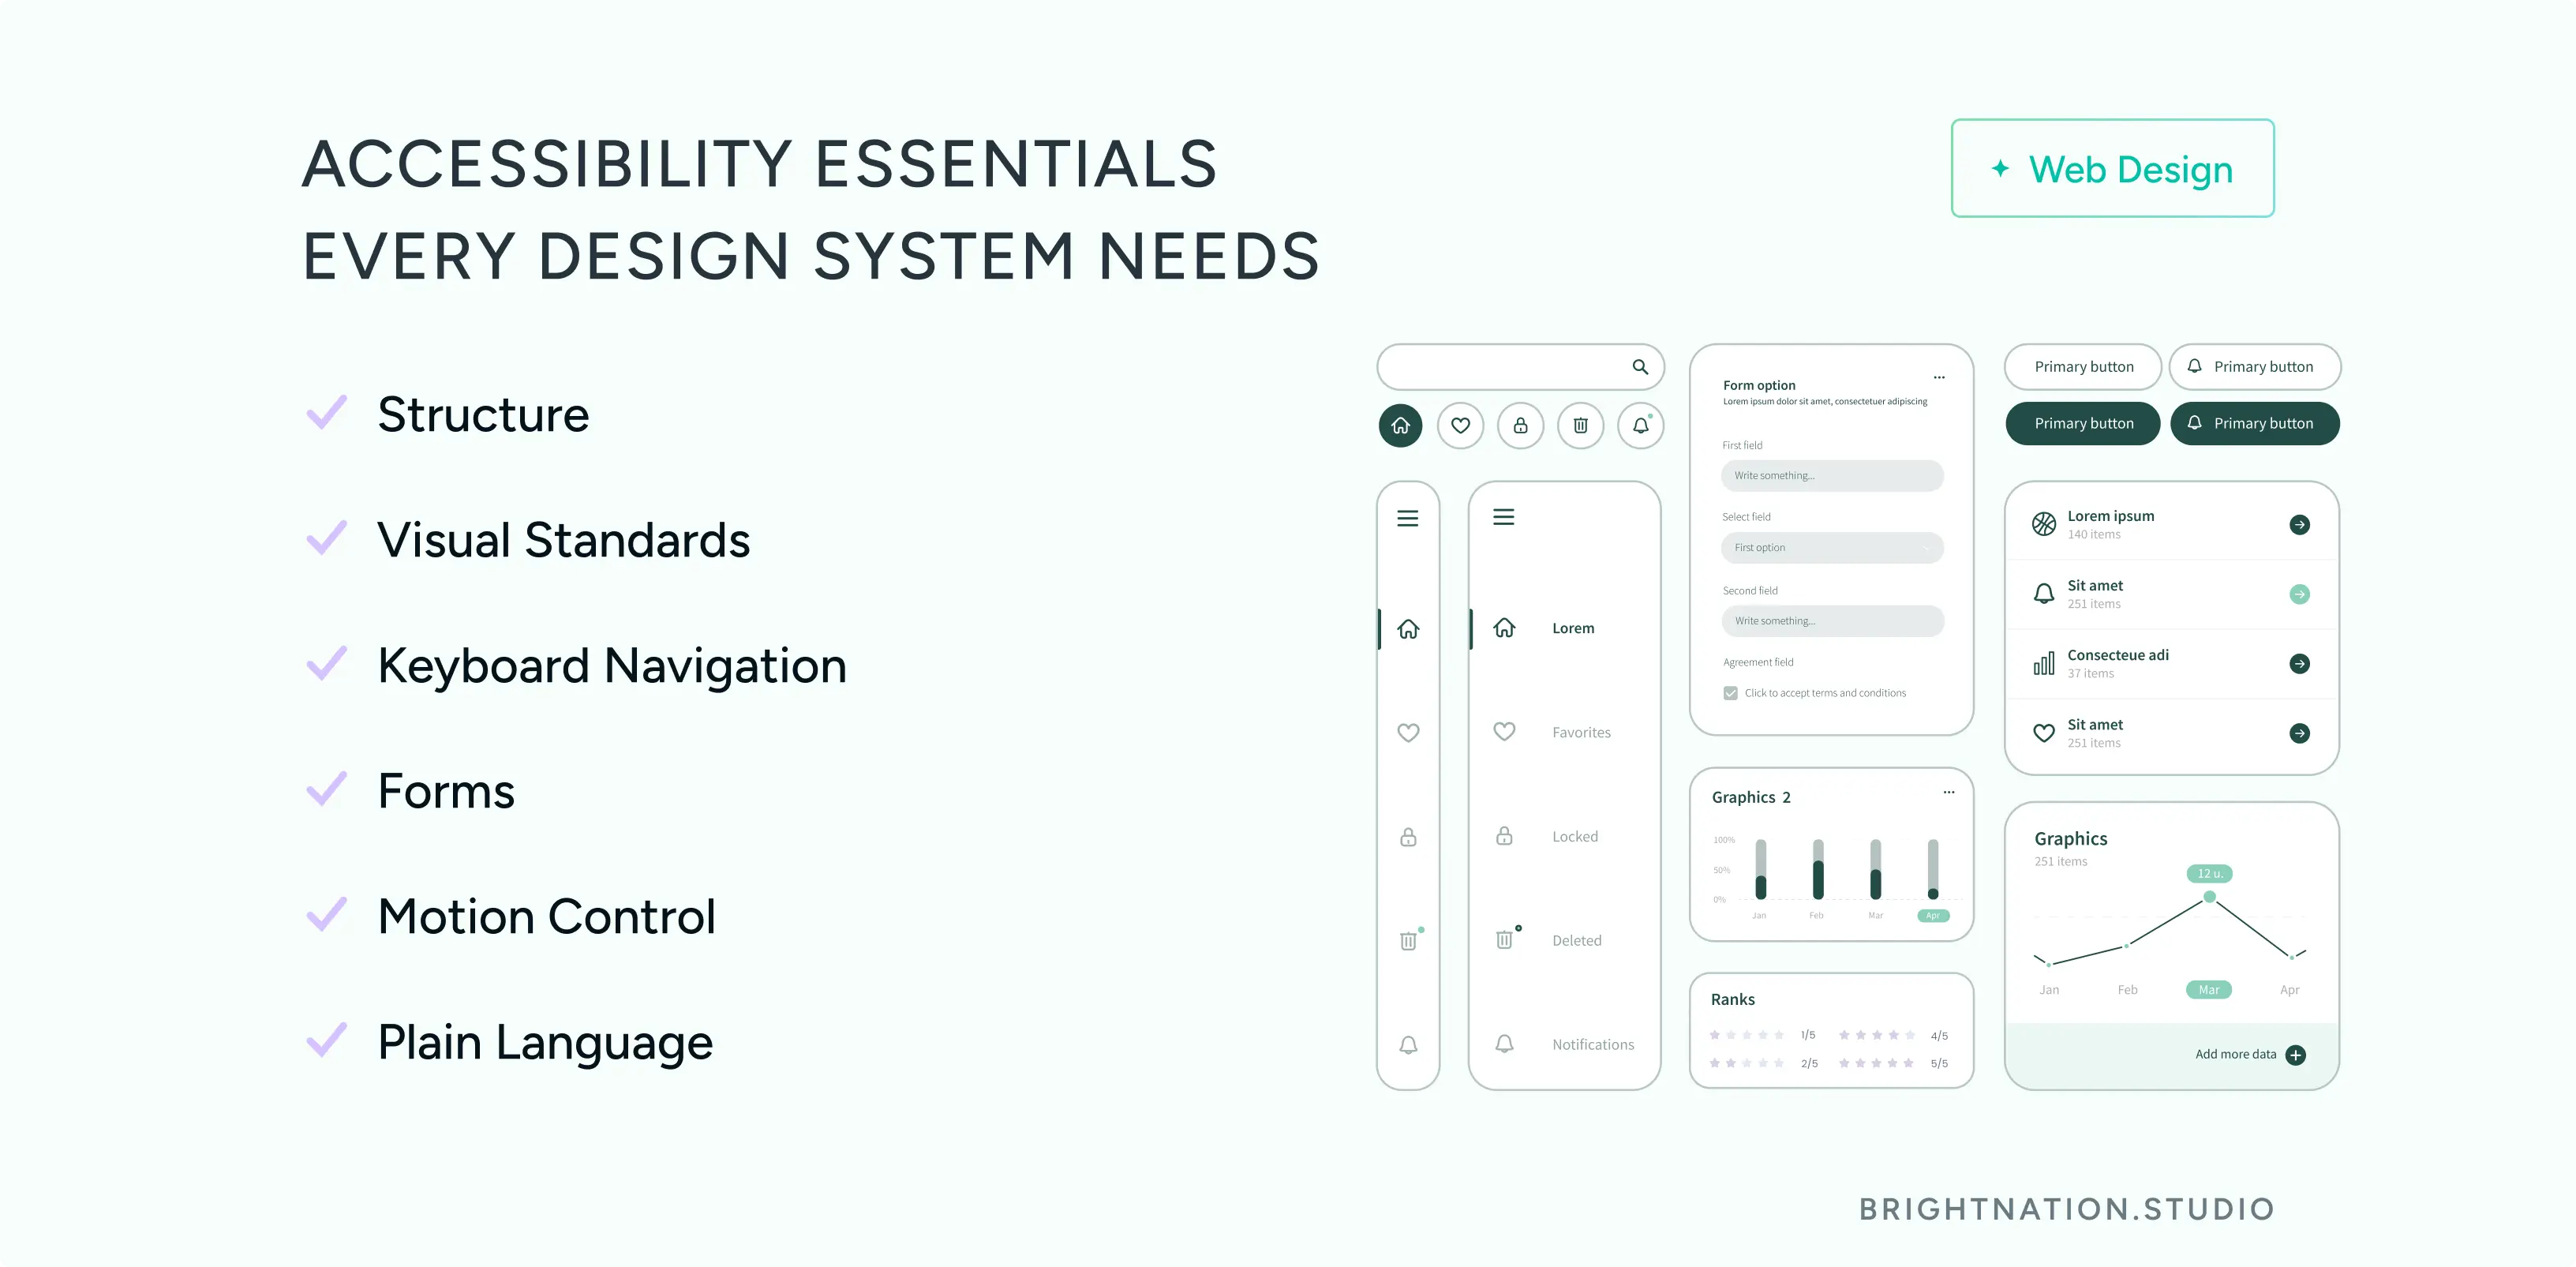Click the trash circle icon button
This screenshot has height=1267, width=2576.
tap(1580, 426)
